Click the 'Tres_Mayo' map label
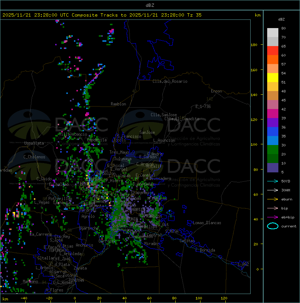 (119, 152)
